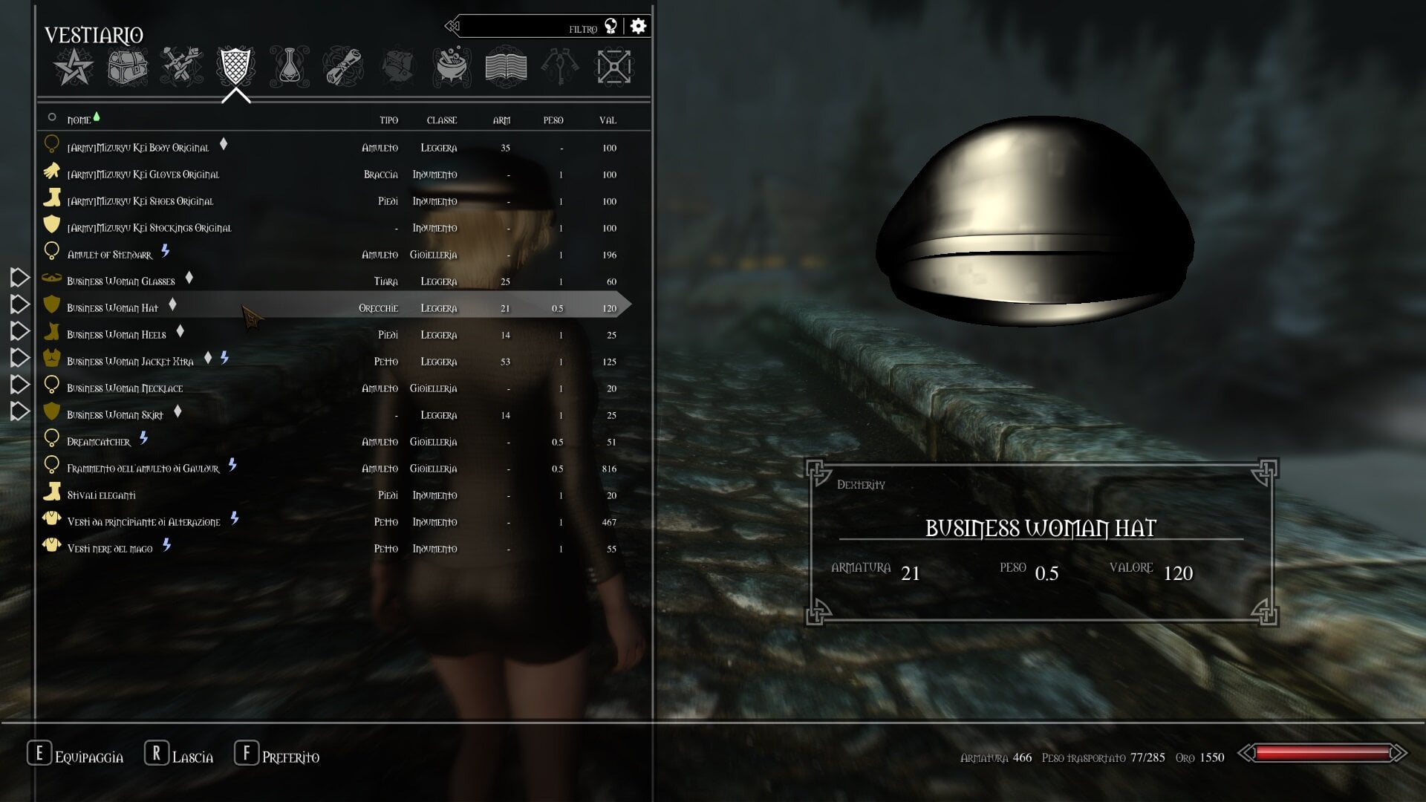Click the Business Woman Hat info card title
The height and width of the screenshot is (802, 1426).
click(1041, 528)
